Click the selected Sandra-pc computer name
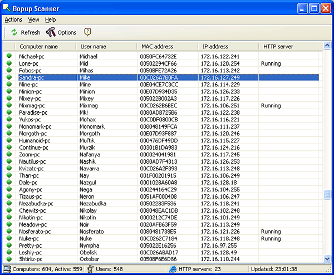 pos(31,77)
